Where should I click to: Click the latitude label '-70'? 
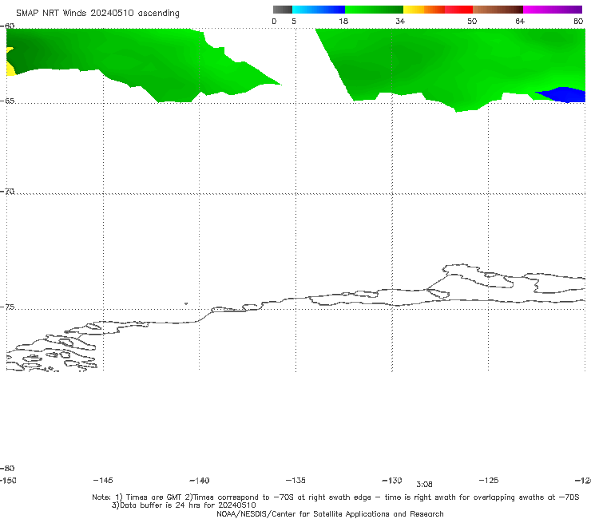click(x=7, y=192)
